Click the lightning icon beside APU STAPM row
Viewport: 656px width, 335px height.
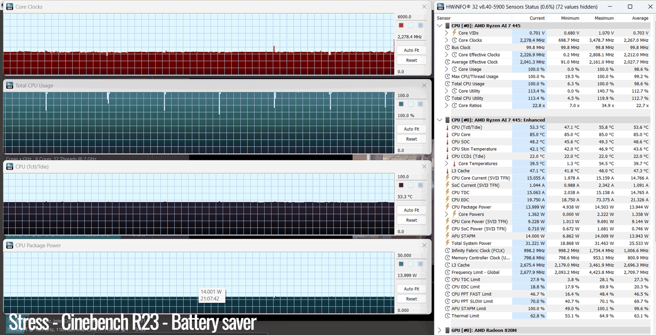447,236
